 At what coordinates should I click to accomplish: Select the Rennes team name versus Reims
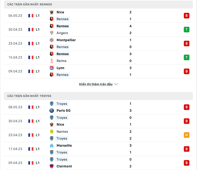tap(63, 54)
